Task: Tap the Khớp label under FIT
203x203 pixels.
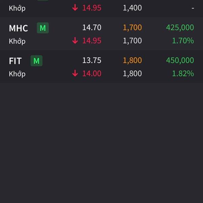Action: pyautogui.click(x=17, y=74)
